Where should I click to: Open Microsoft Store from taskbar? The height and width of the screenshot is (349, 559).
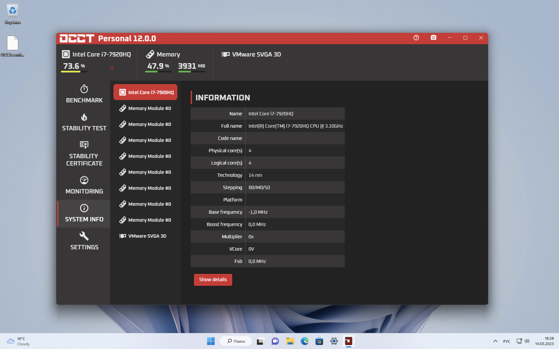319,341
